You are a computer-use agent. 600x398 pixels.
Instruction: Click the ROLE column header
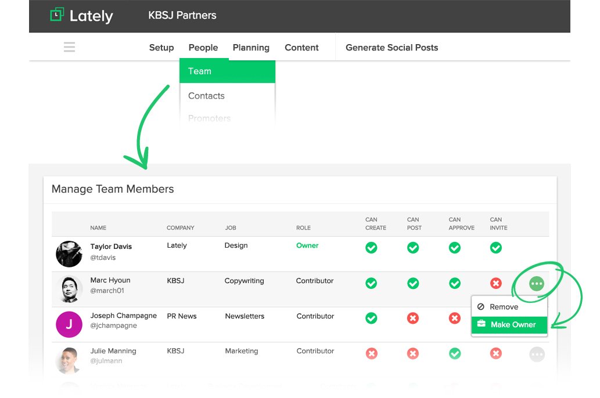point(303,228)
